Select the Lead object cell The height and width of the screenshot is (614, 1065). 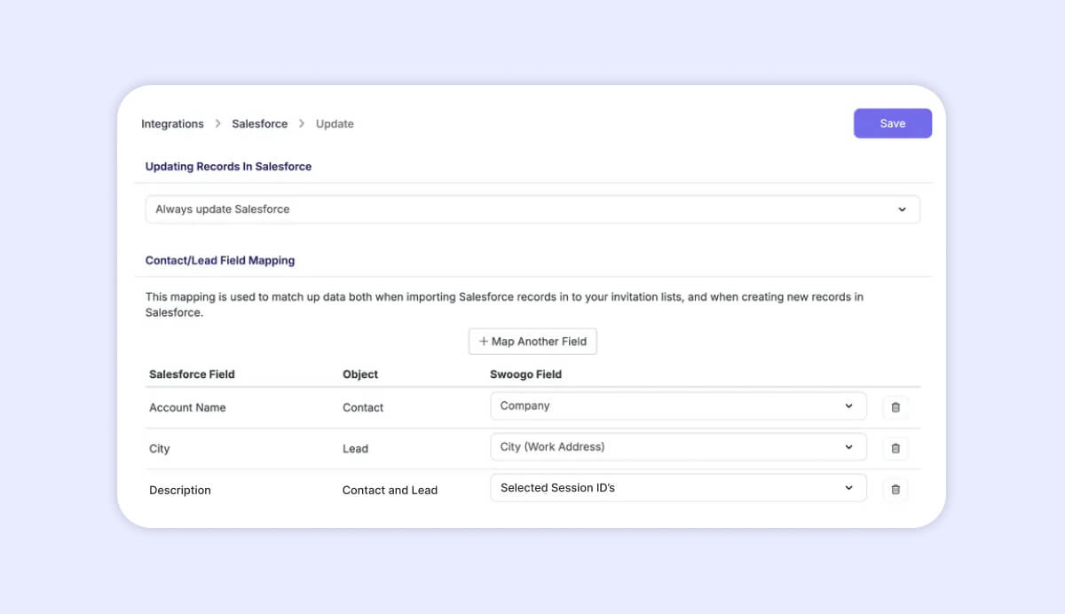pos(355,449)
